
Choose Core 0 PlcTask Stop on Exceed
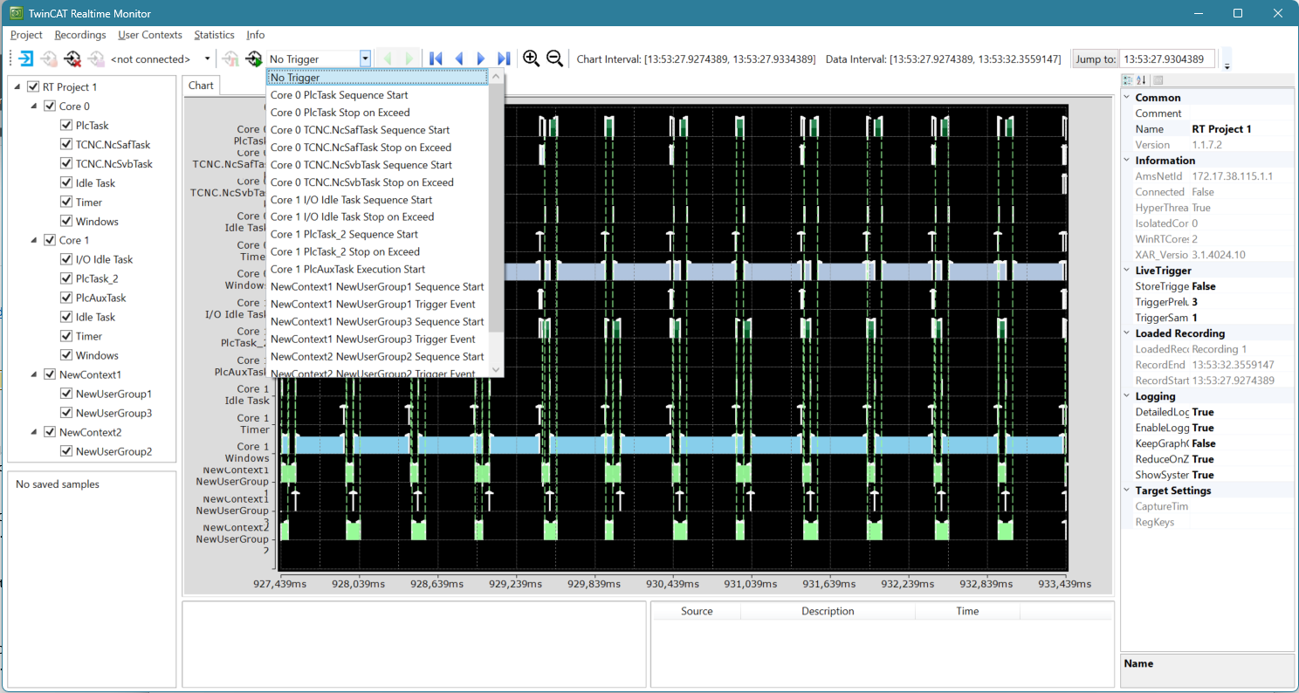[377, 113]
